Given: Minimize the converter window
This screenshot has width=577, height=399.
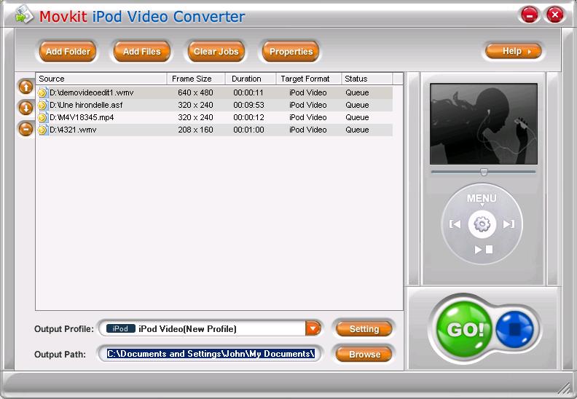Looking at the screenshot, I should coord(530,15).
